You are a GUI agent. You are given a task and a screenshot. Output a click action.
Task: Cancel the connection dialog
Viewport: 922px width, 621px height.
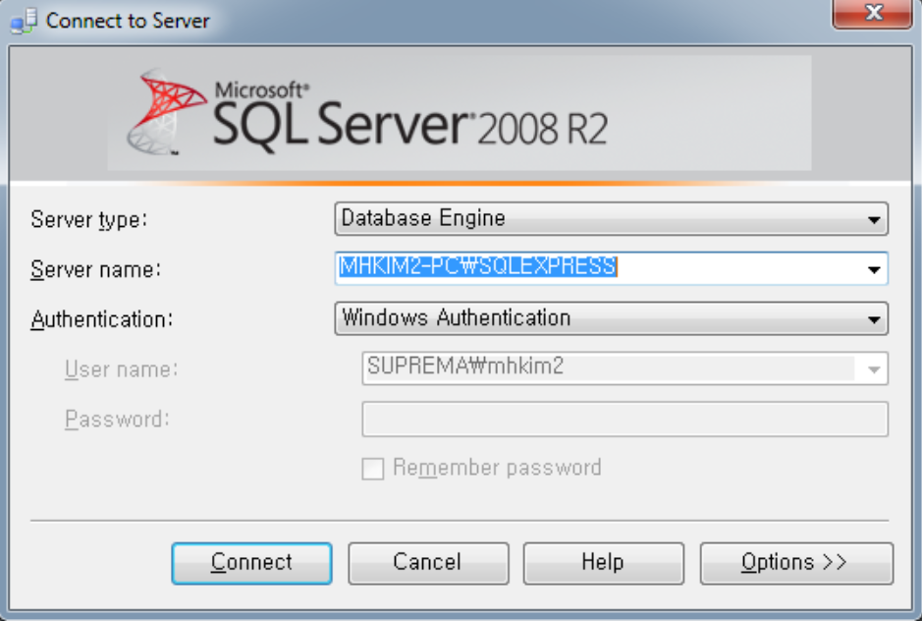point(428,563)
